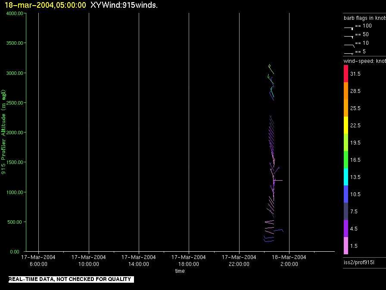The image size is (386, 290).
Task: Click the 915 Profiler Altitude axis label
Action: [3, 132]
